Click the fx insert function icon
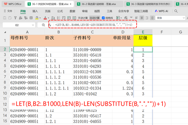Image resolution: width=188 pixels, height=125 pixels. point(50,25)
